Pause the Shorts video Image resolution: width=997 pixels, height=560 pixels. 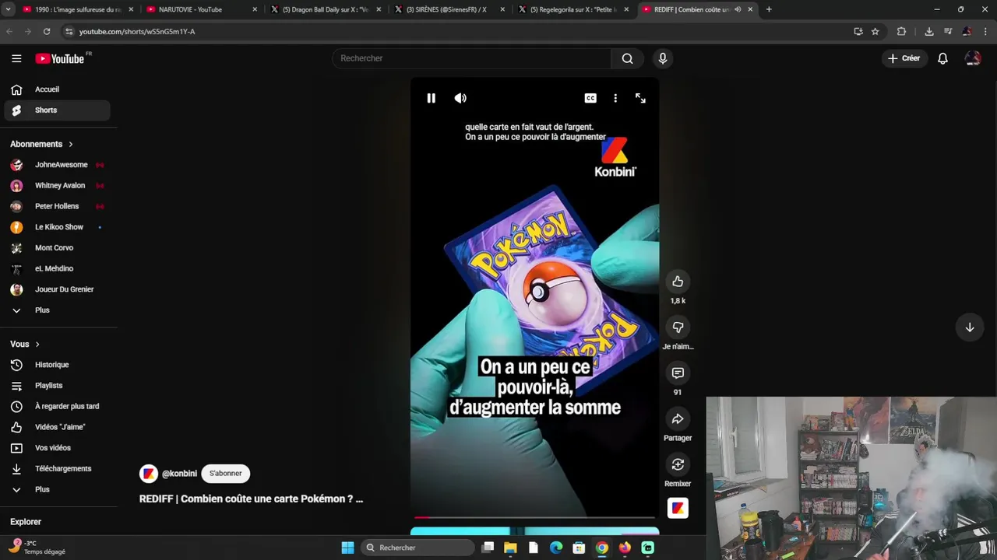pyautogui.click(x=431, y=98)
